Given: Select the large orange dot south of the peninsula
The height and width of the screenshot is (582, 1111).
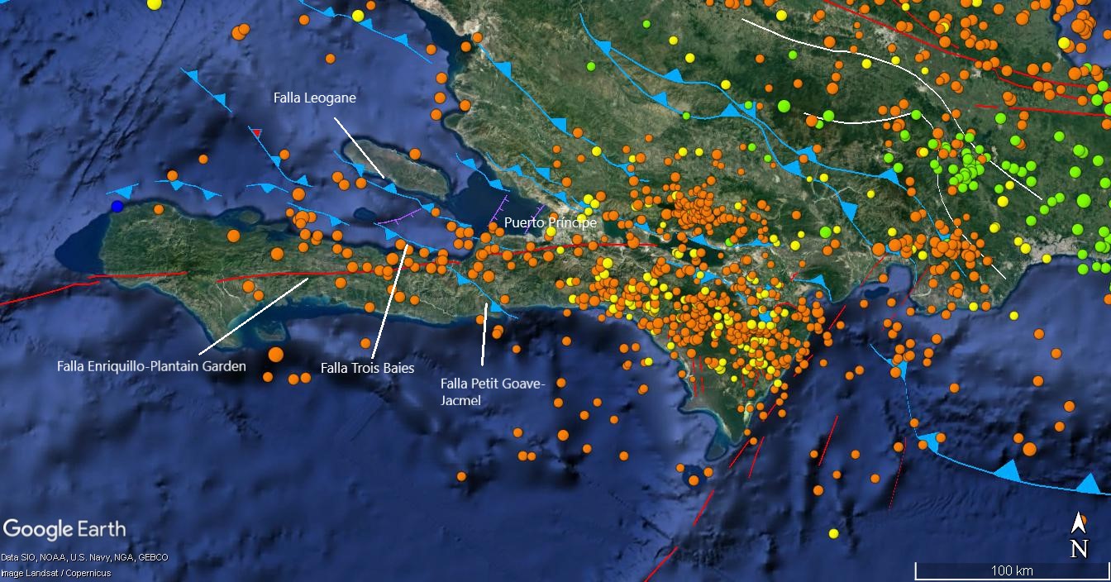Looking at the screenshot, I should tap(275, 354).
